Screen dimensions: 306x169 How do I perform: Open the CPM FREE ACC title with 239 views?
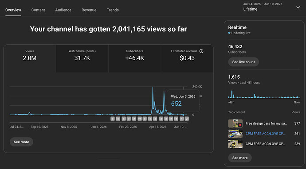coord(265,144)
